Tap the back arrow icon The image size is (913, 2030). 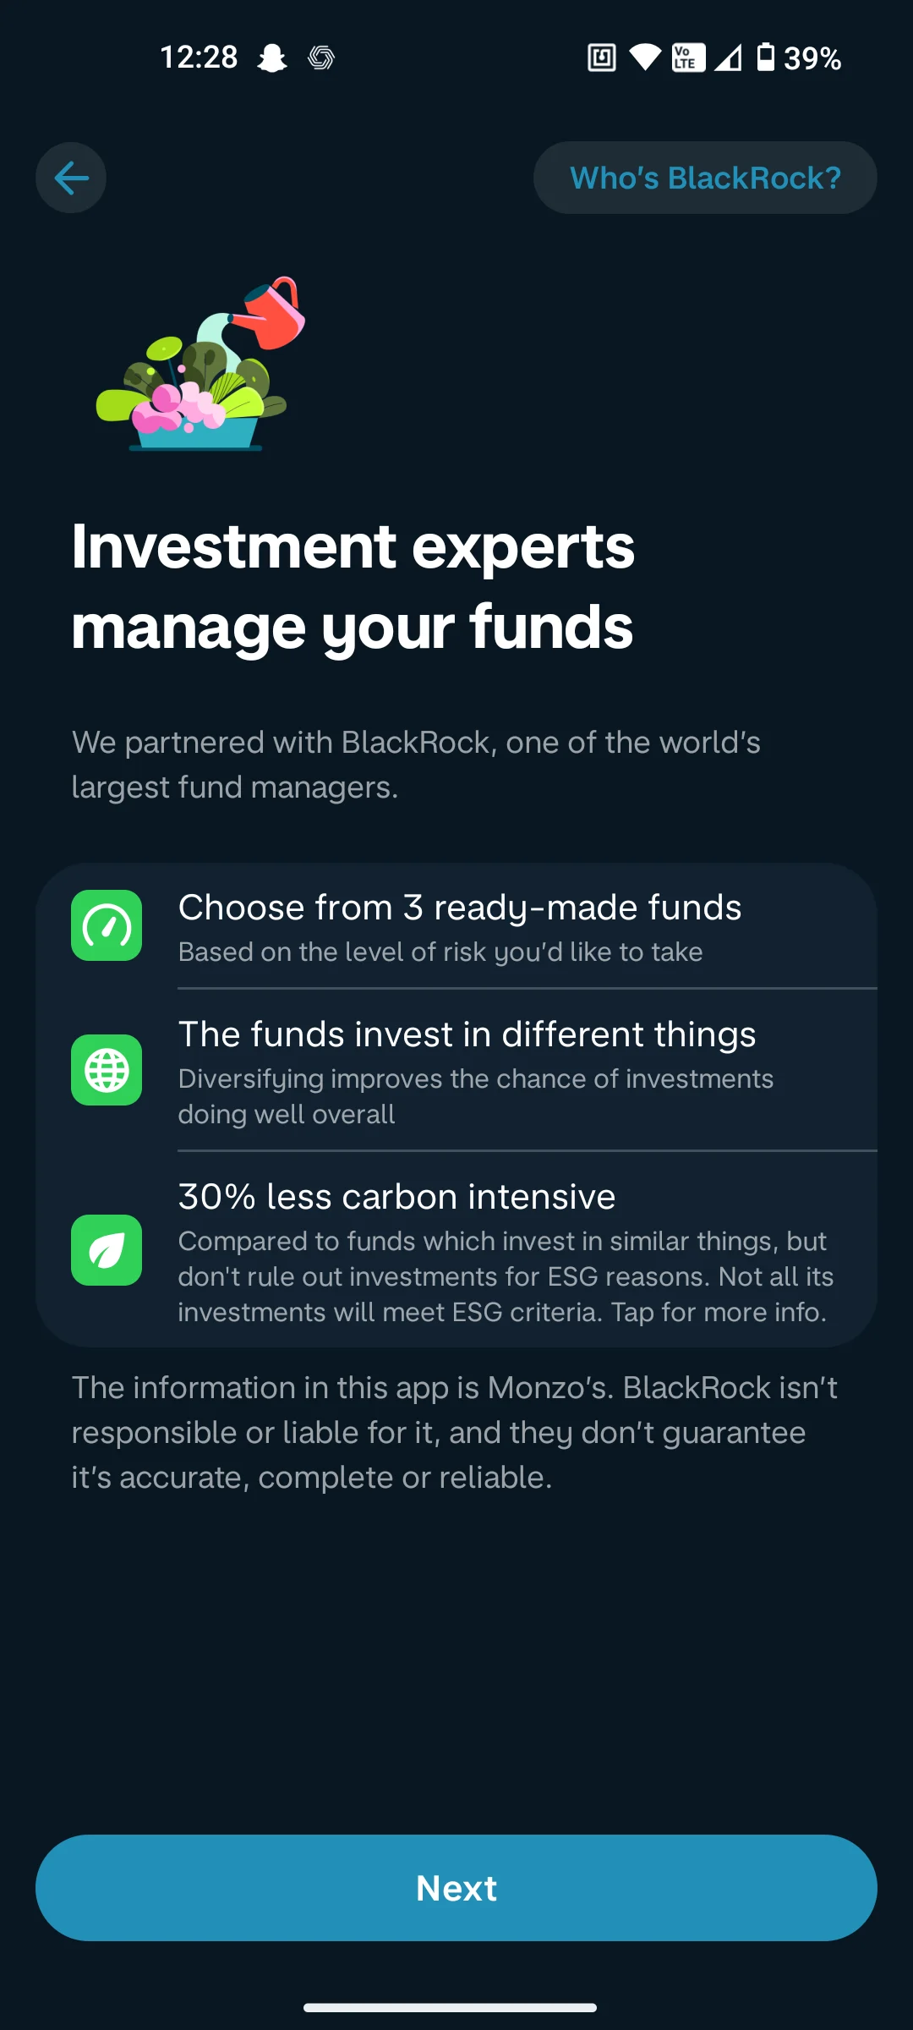[70, 177]
